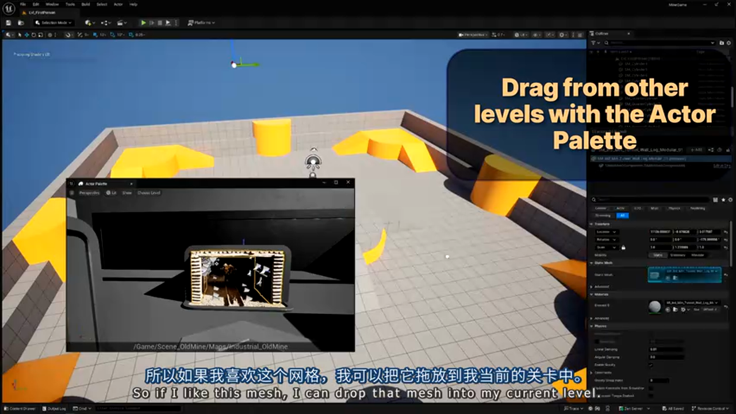Click Choose Level in Actor Palette
Screen dimensions: 736x414
coord(148,193)
